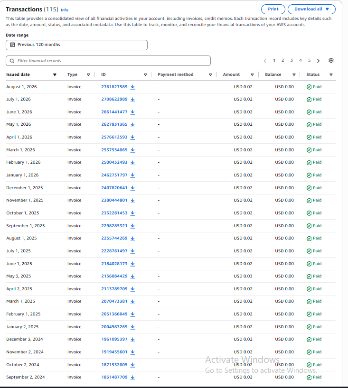Download invoice 2004983269 via arrow icon
Viewport: 348px width, 388px height.
click(x=133, y=327)
